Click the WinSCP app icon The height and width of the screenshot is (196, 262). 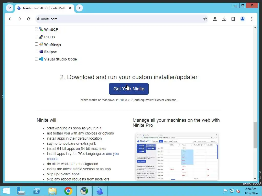click(41, 29)
